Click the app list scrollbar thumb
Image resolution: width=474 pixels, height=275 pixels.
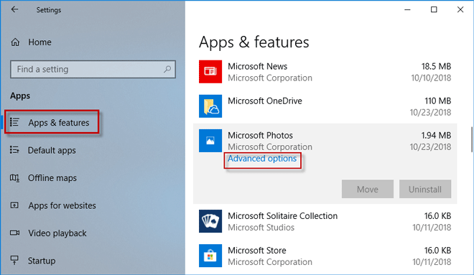(471, 139)
